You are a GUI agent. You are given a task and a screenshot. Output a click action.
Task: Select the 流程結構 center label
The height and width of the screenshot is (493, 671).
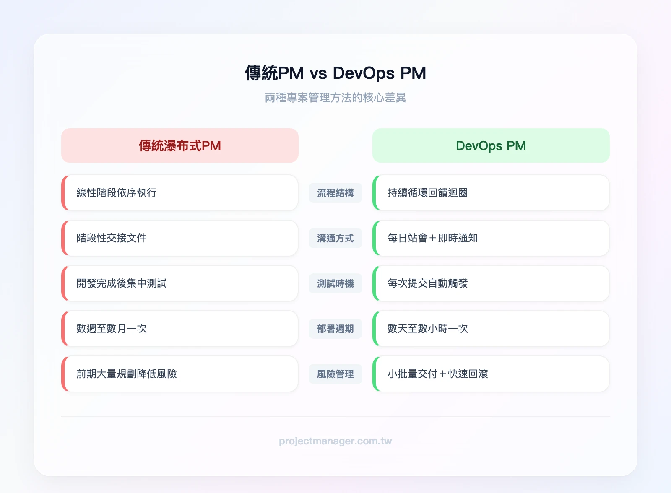pos(335,193)
